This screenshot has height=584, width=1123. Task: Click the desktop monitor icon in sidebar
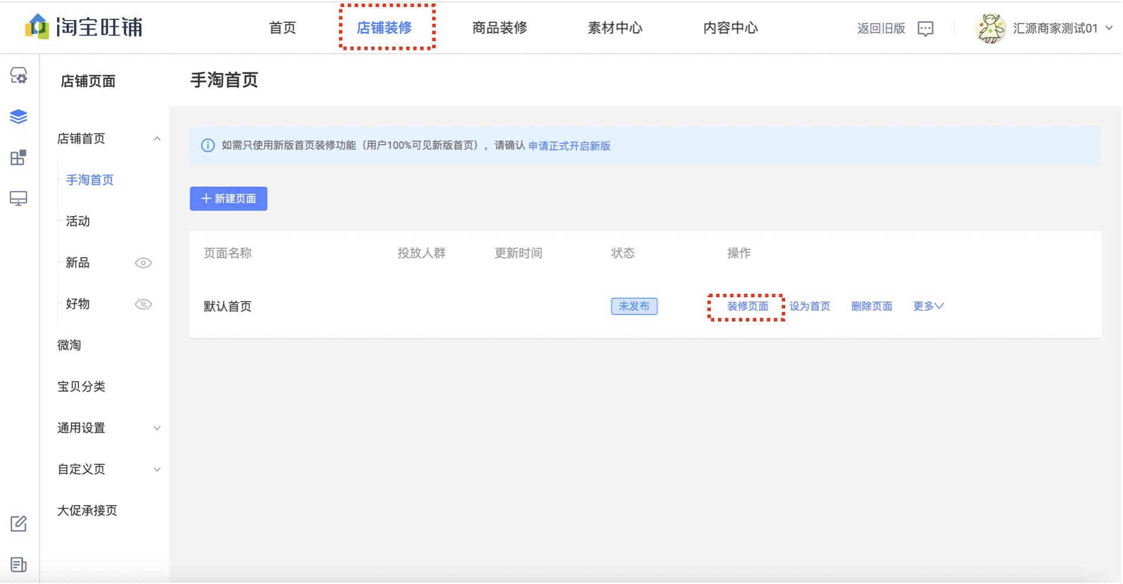point(18,199)
